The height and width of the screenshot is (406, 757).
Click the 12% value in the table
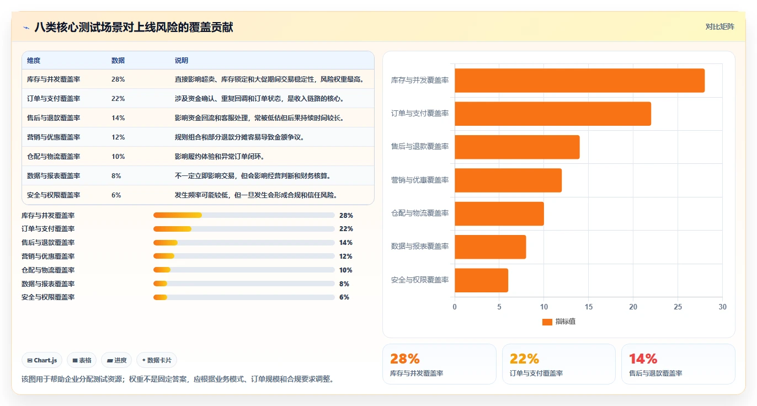pyautogui.click(x=118, y=137)
